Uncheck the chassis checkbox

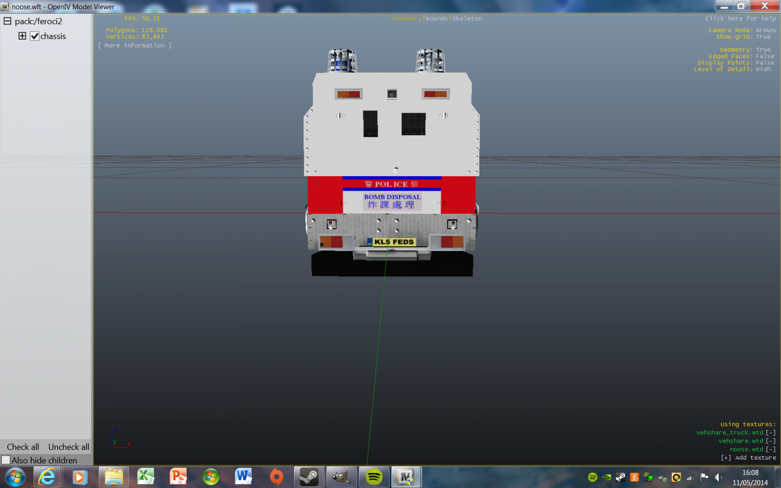coord(35,36)
